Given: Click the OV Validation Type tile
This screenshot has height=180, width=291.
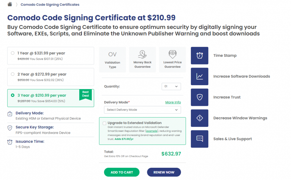Looking at the screenshot, I should [x=113, y=60].
